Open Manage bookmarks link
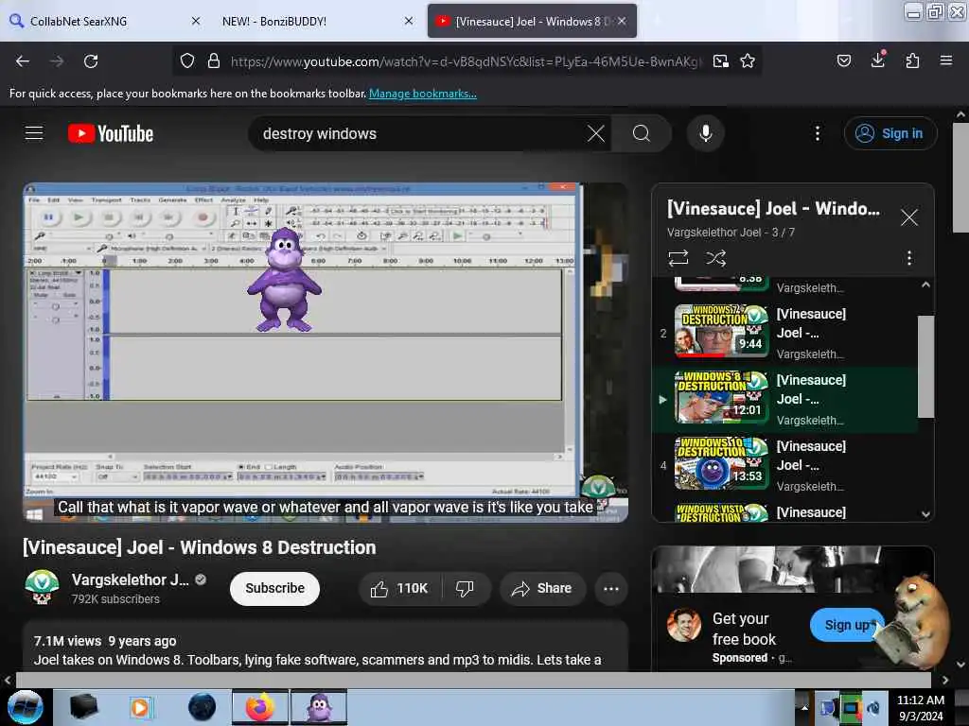 [x=423, y=94]
